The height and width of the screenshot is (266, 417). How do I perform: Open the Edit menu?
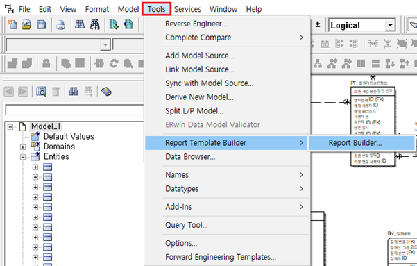pyautogui.click(x=45, y=9)
